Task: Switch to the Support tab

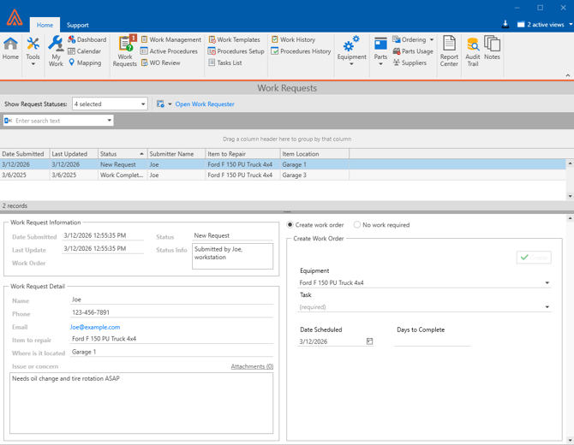Action: click(x=77, y=25)
